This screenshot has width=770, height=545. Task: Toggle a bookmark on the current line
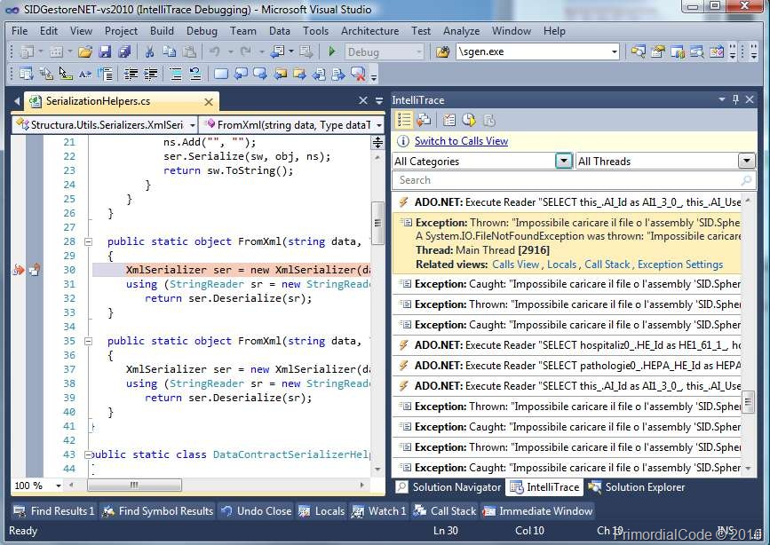(x=221, y=75)
